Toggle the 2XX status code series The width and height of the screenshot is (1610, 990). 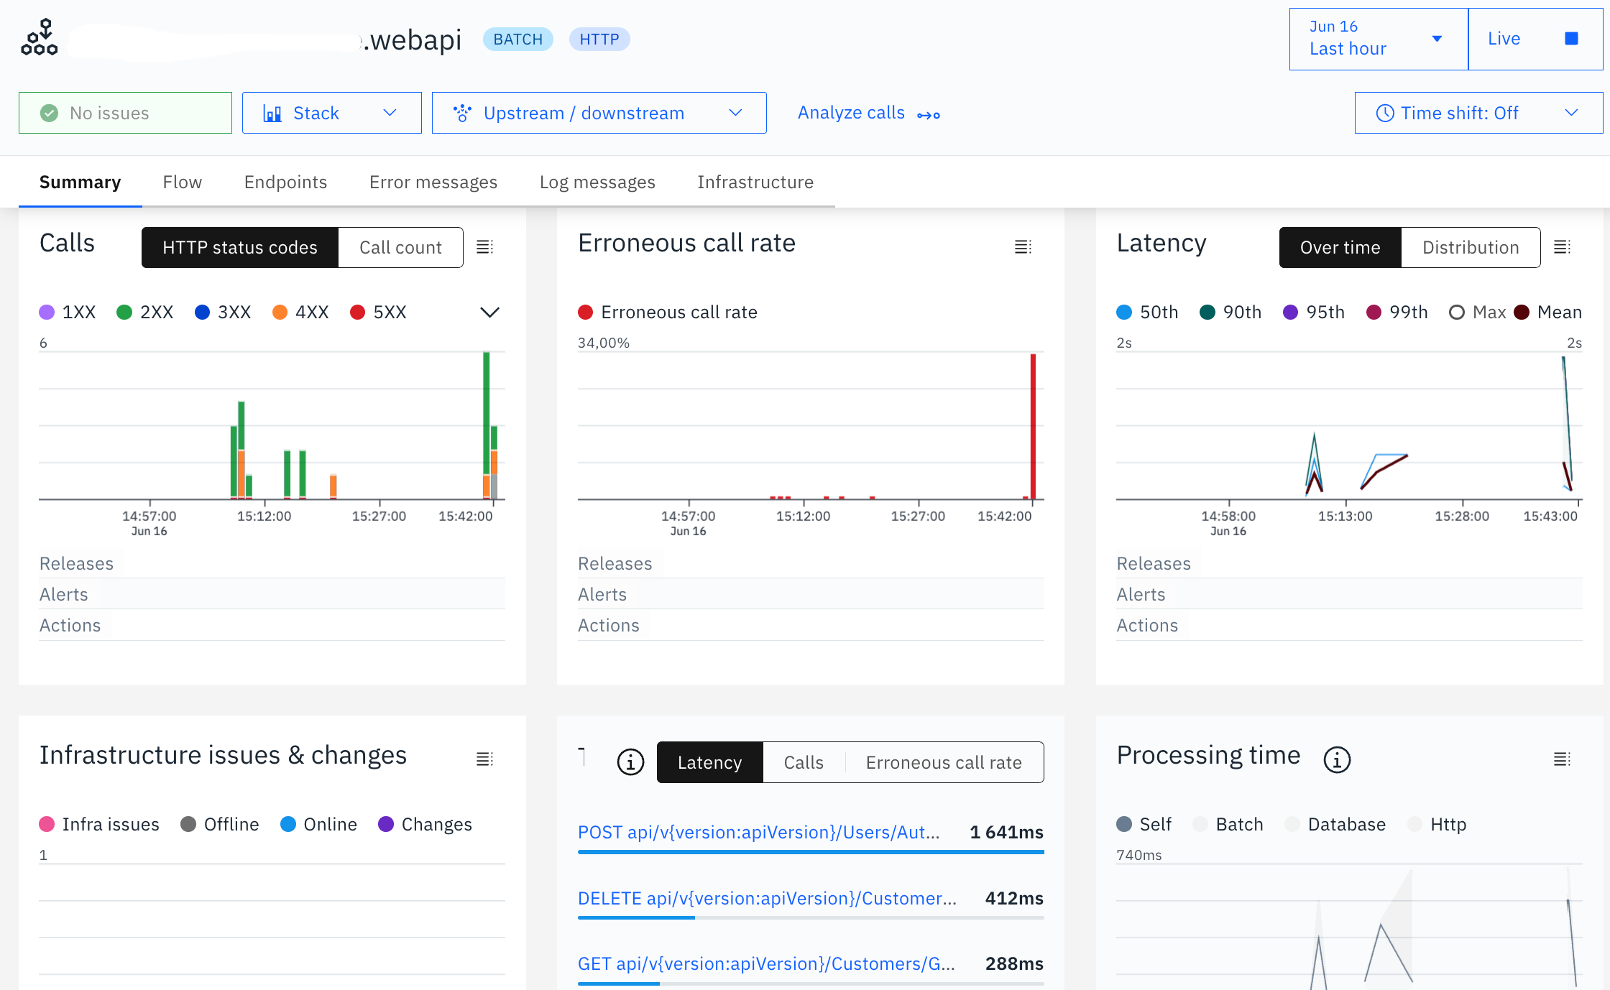click(145, 312)
